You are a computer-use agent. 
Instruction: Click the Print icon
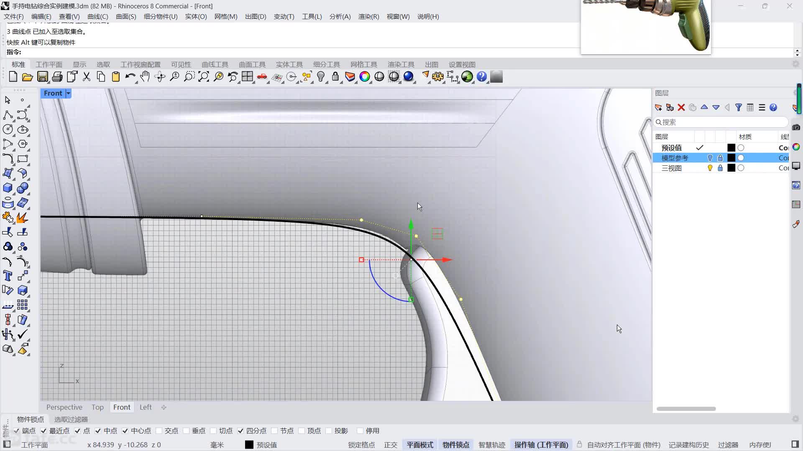tap(57, 77)
